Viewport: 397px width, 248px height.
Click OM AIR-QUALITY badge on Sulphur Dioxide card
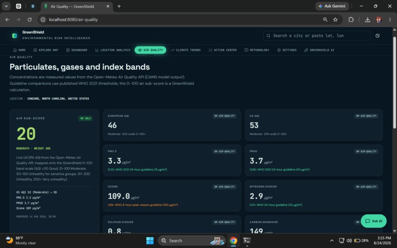click(x=224, y=222)
